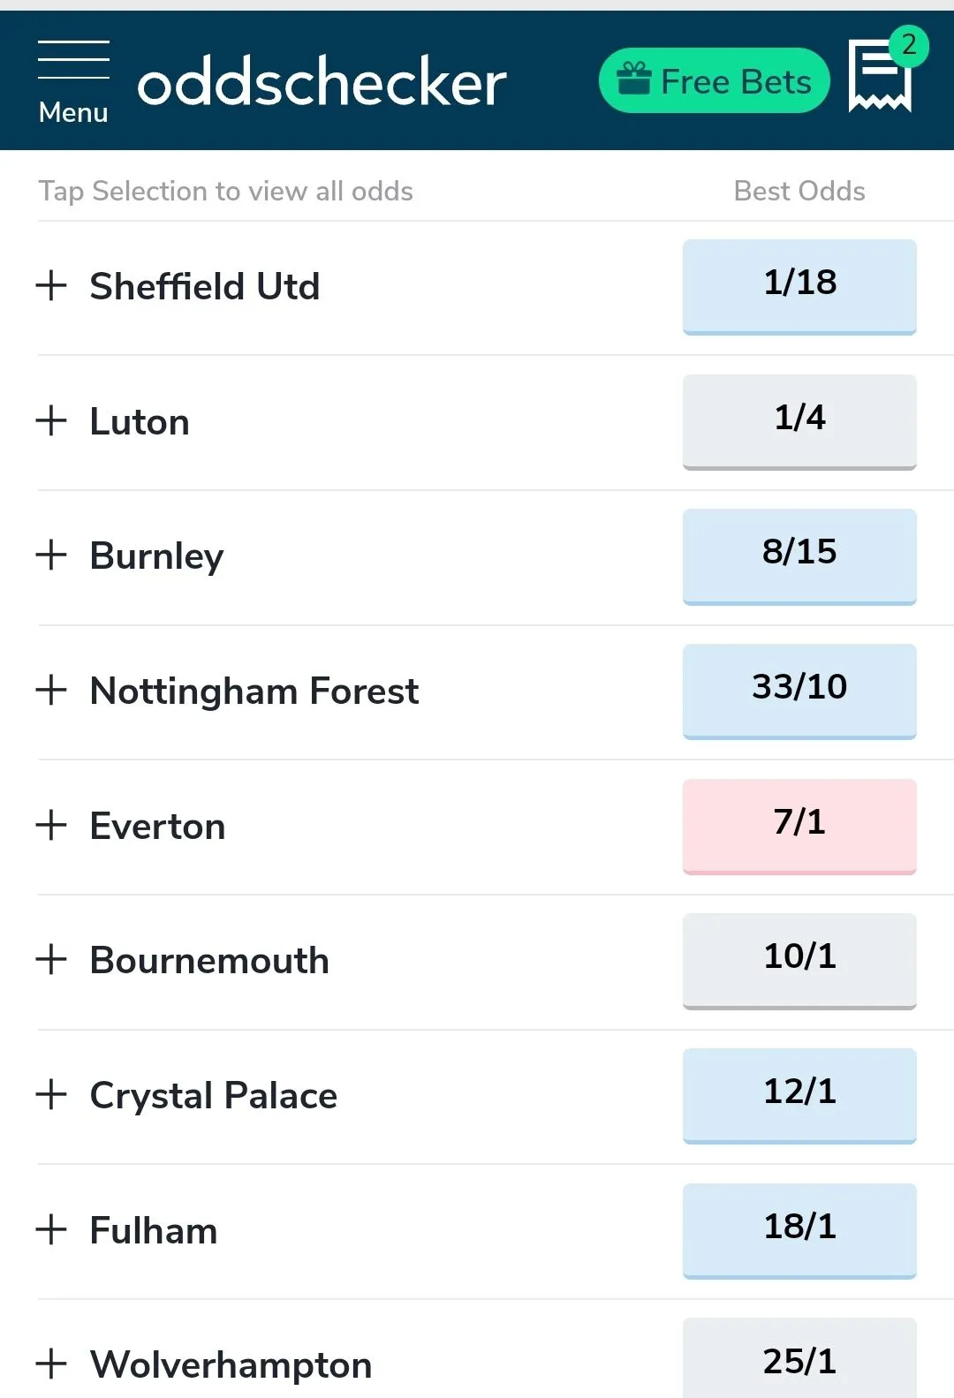Expand the Crystal Palace plus icon
The image size is (954, 1398).
(x=51, y=1094)
